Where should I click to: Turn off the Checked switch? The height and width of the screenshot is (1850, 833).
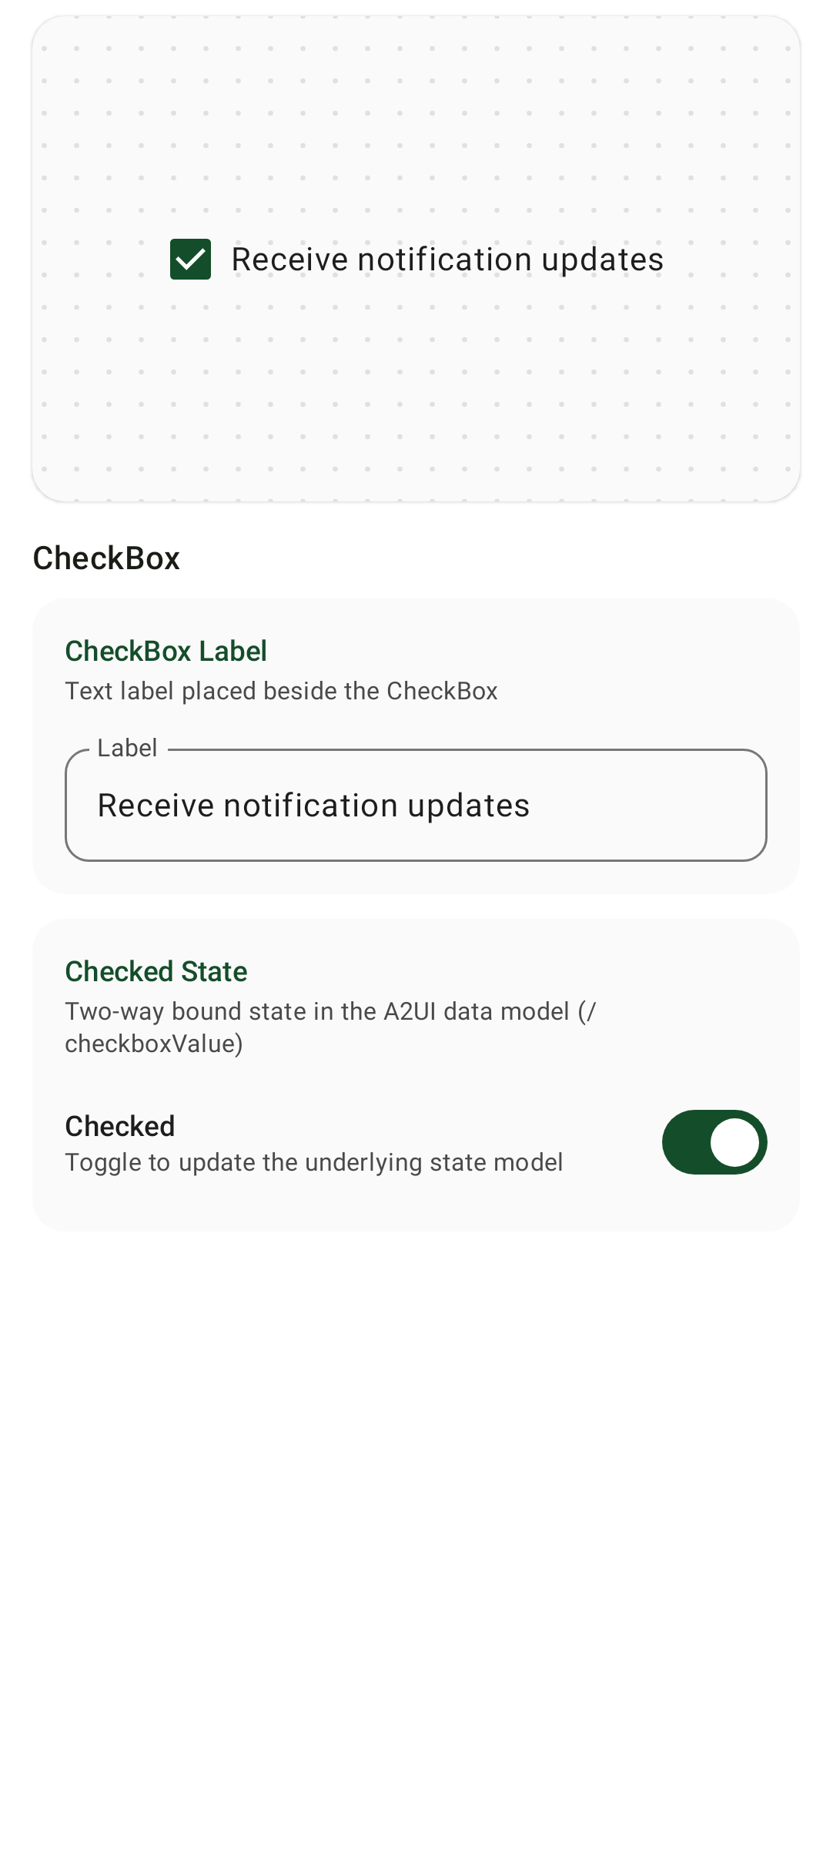[714, 1142]
